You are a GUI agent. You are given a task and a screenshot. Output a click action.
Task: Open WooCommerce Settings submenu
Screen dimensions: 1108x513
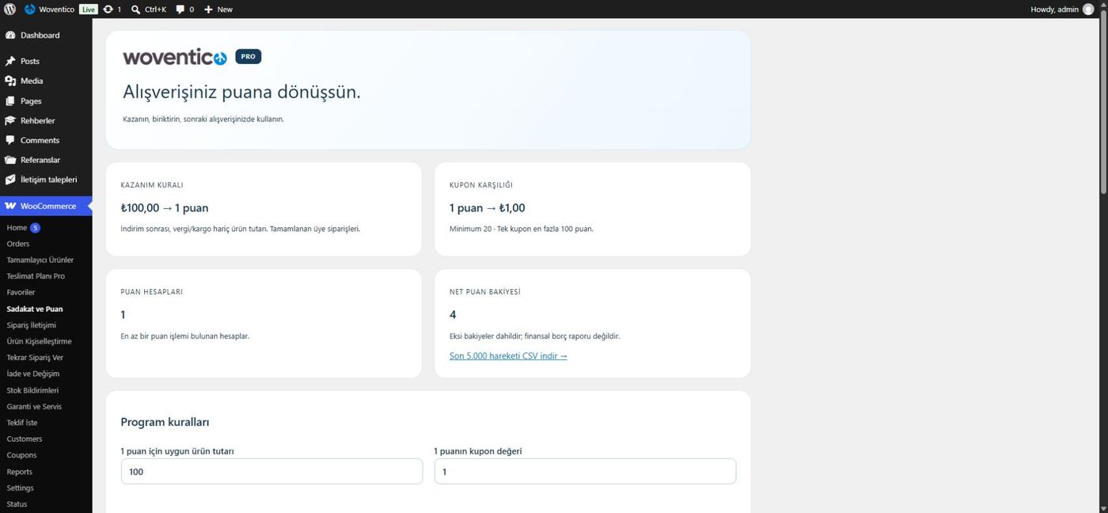[20, 488]
